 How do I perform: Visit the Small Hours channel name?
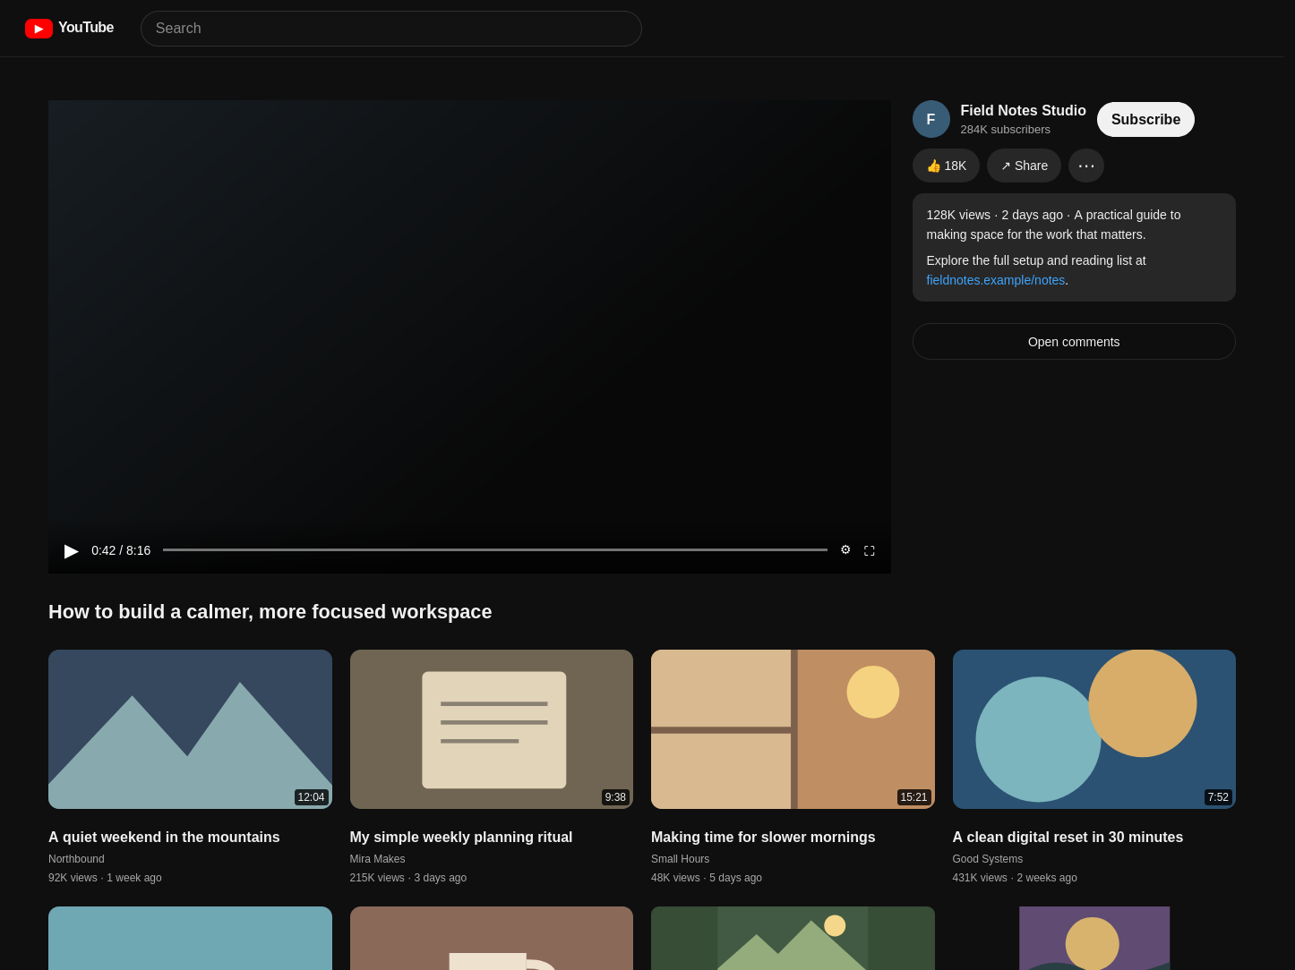[680, 859]
